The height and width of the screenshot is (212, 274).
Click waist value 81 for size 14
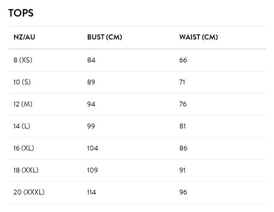pos(182,126)
